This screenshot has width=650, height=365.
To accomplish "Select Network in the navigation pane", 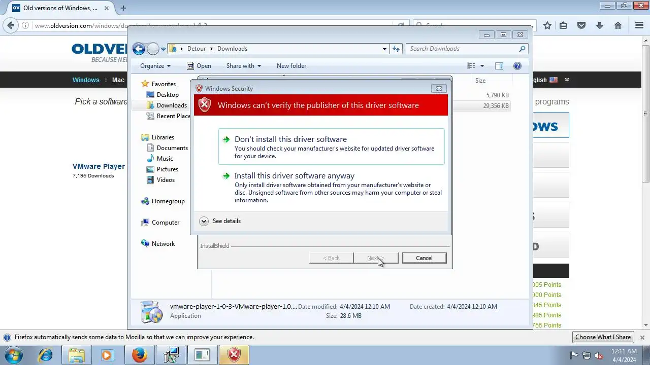I will coord(158,244).
